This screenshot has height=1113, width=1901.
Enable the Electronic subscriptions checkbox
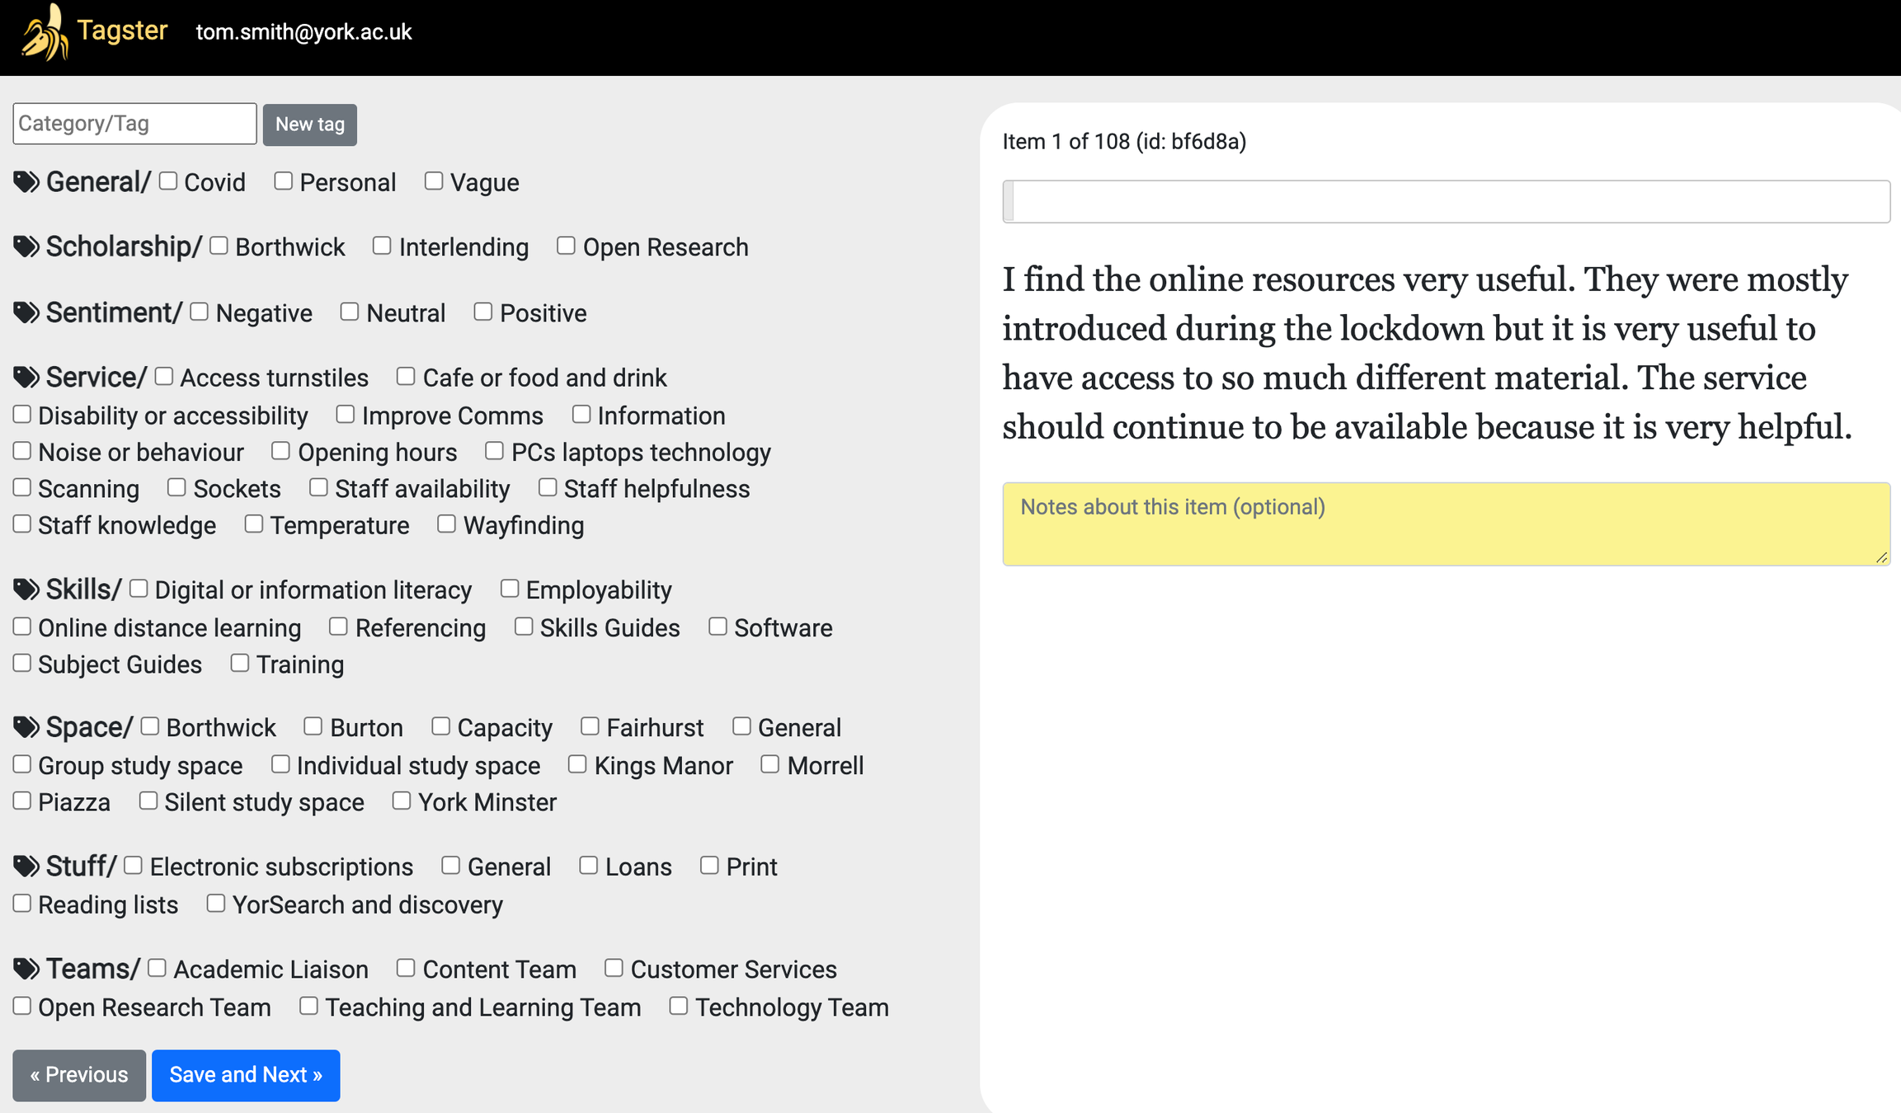(134, 866)
